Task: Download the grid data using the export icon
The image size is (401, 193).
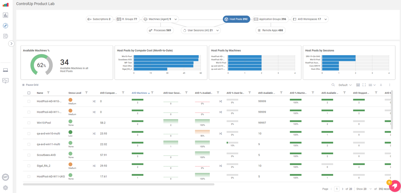Action: 381,85
